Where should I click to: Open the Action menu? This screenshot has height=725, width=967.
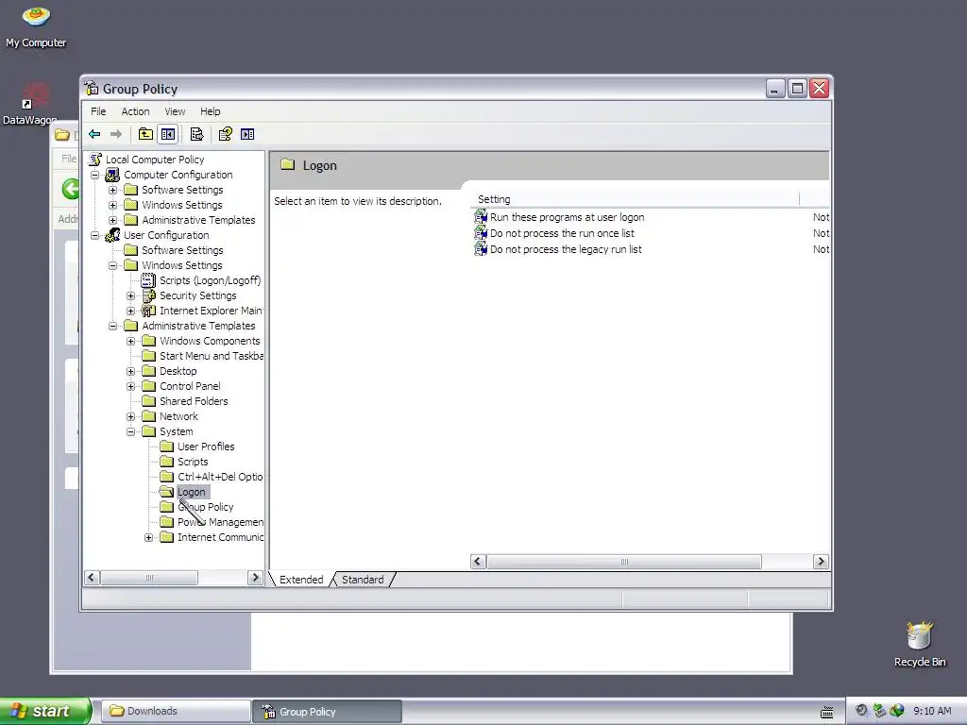(135, 111)
